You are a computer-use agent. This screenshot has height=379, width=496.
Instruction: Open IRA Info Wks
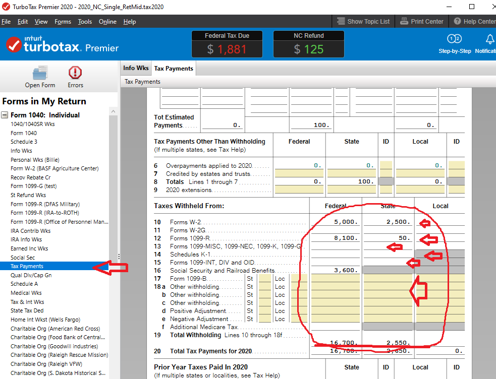[x=26, y=240]
